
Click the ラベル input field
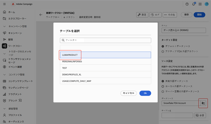click(184, 30)
